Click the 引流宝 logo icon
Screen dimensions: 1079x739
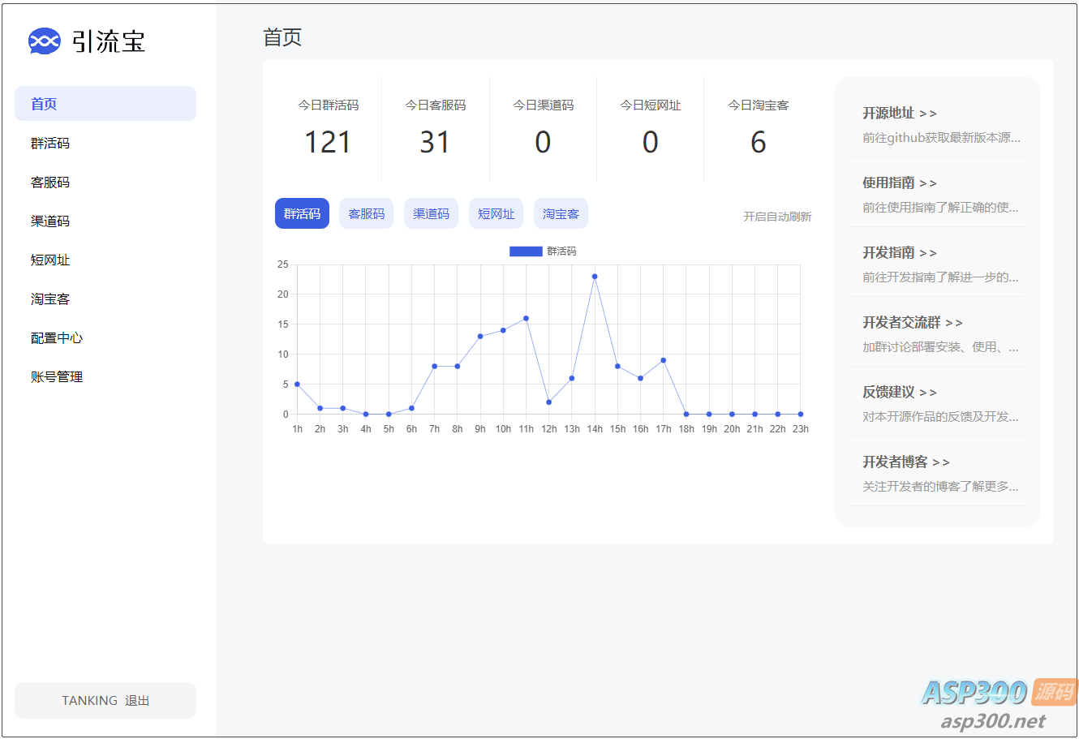(x=44, y=41)
